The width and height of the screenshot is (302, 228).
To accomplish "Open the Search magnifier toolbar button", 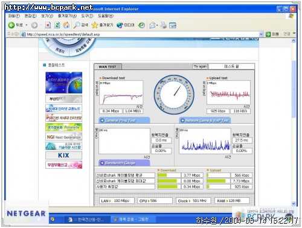I will coord(80,25).
